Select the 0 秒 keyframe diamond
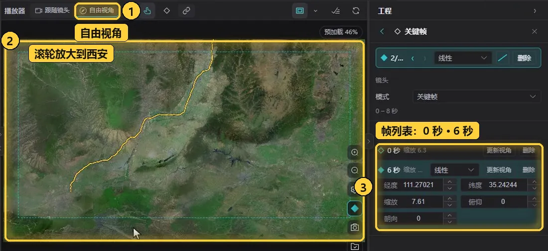This screenshot has height=251, width=548. [x=381, y=151]
